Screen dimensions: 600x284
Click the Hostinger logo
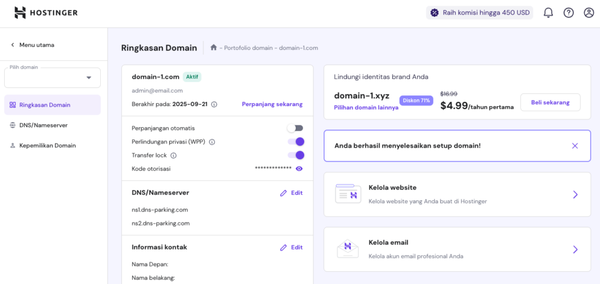(46, 13)
